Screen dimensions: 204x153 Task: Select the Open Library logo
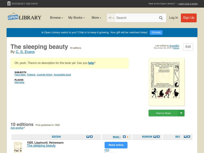24,17
